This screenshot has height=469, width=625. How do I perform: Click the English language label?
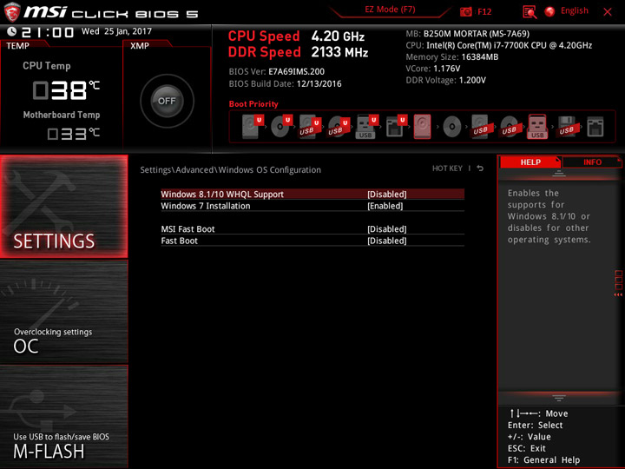[x=575, y=10]
